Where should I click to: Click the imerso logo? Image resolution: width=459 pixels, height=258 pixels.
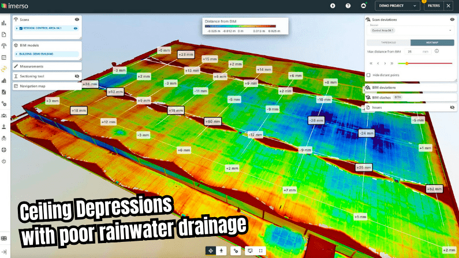click(14, 6)
